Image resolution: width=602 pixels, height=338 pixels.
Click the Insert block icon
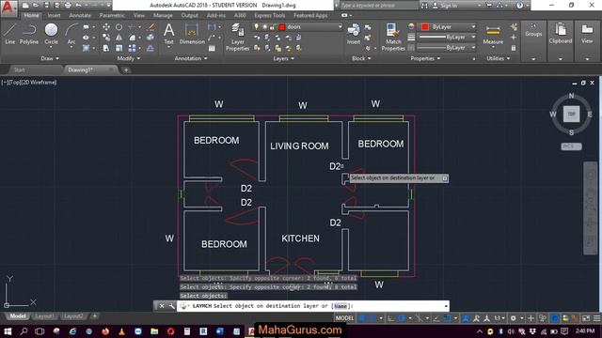click(x=354, y=34)
